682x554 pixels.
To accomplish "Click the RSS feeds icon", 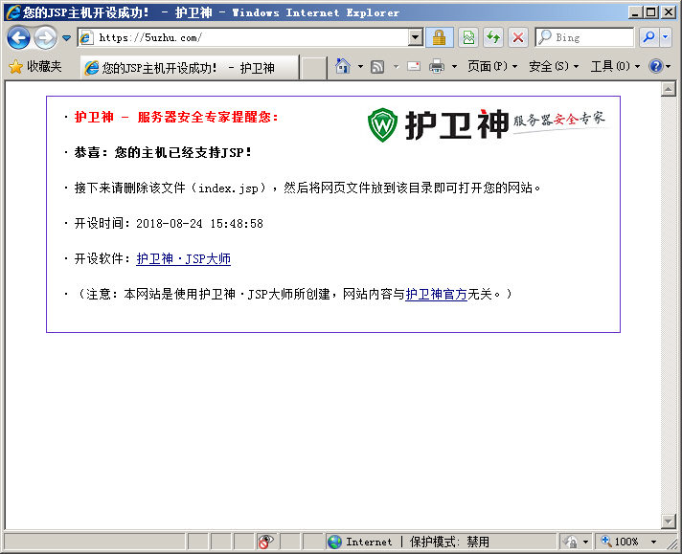I will 377,67.
